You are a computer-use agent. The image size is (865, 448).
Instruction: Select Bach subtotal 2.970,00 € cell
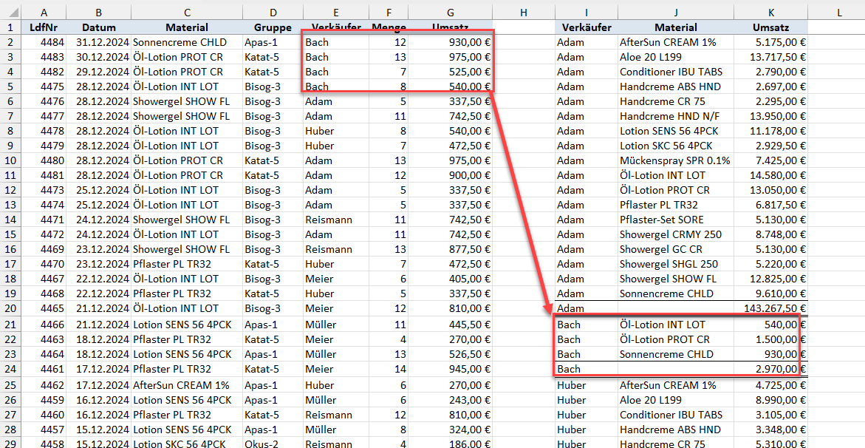(x=770, y=369)
